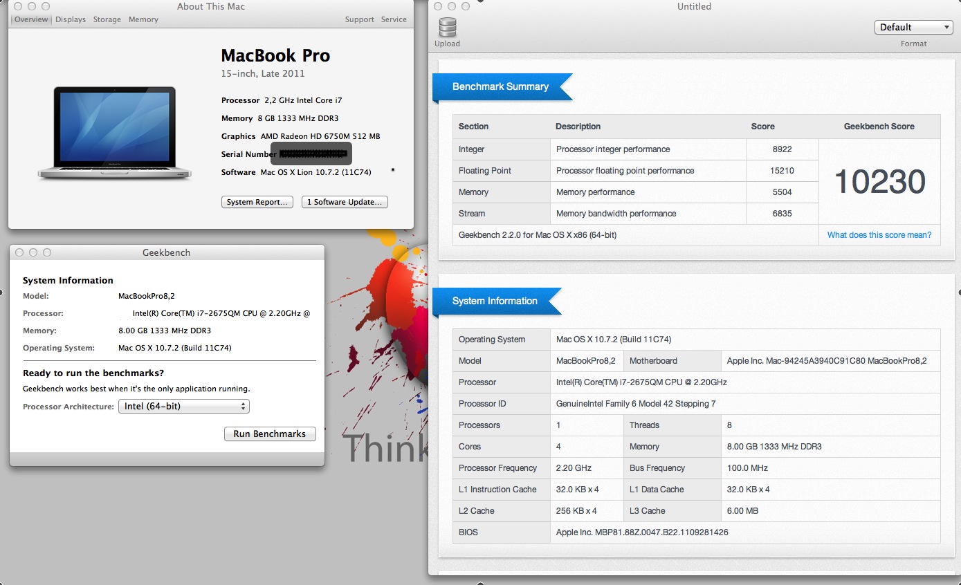Click the Threads value 8

(x=729, y=425)
